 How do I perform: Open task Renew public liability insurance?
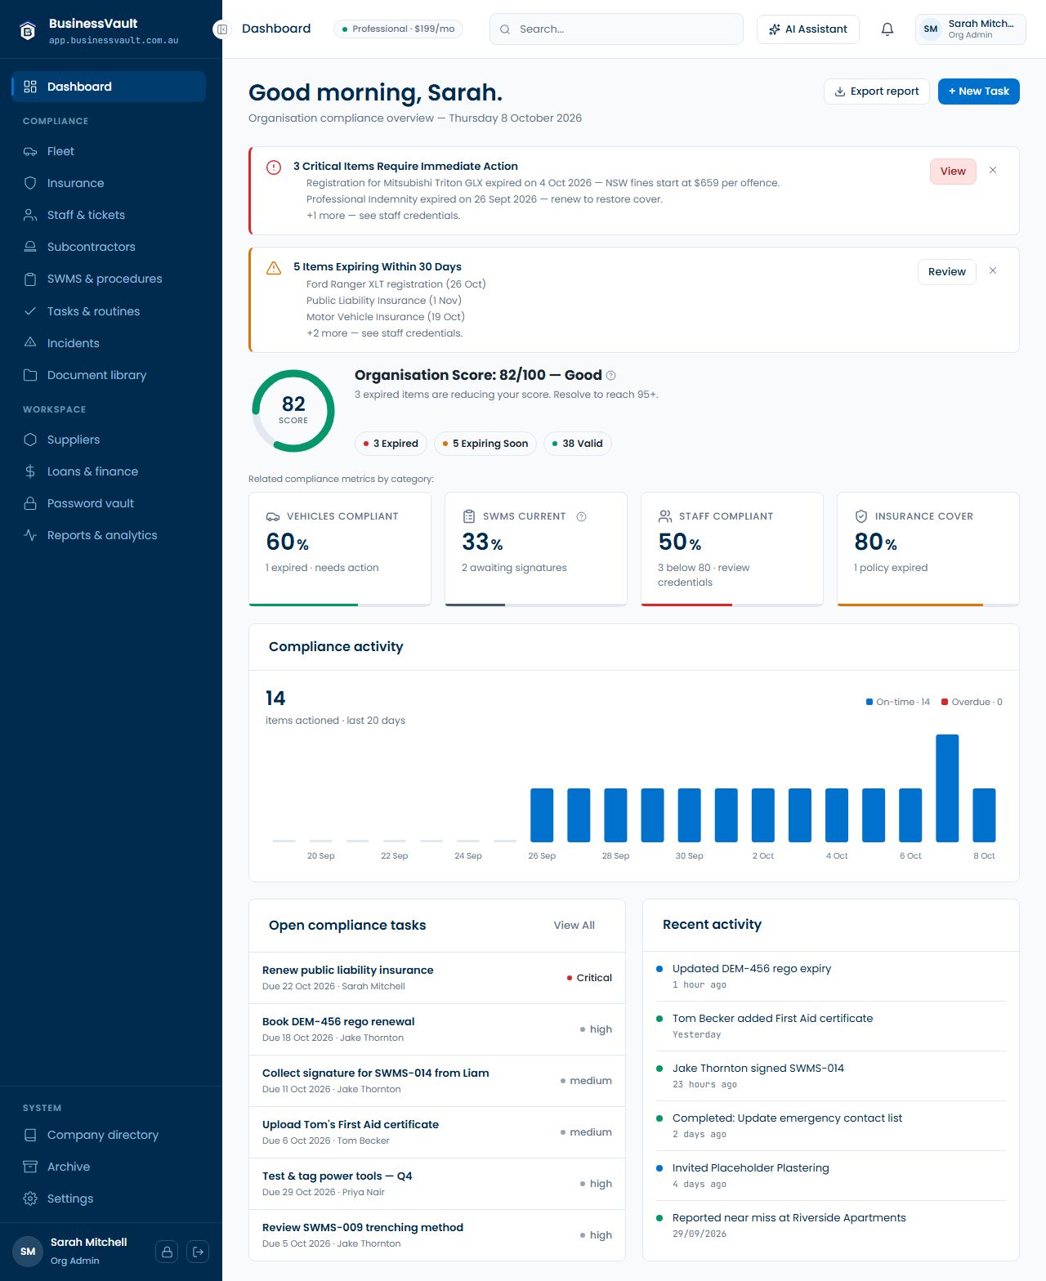click(437, 978)
